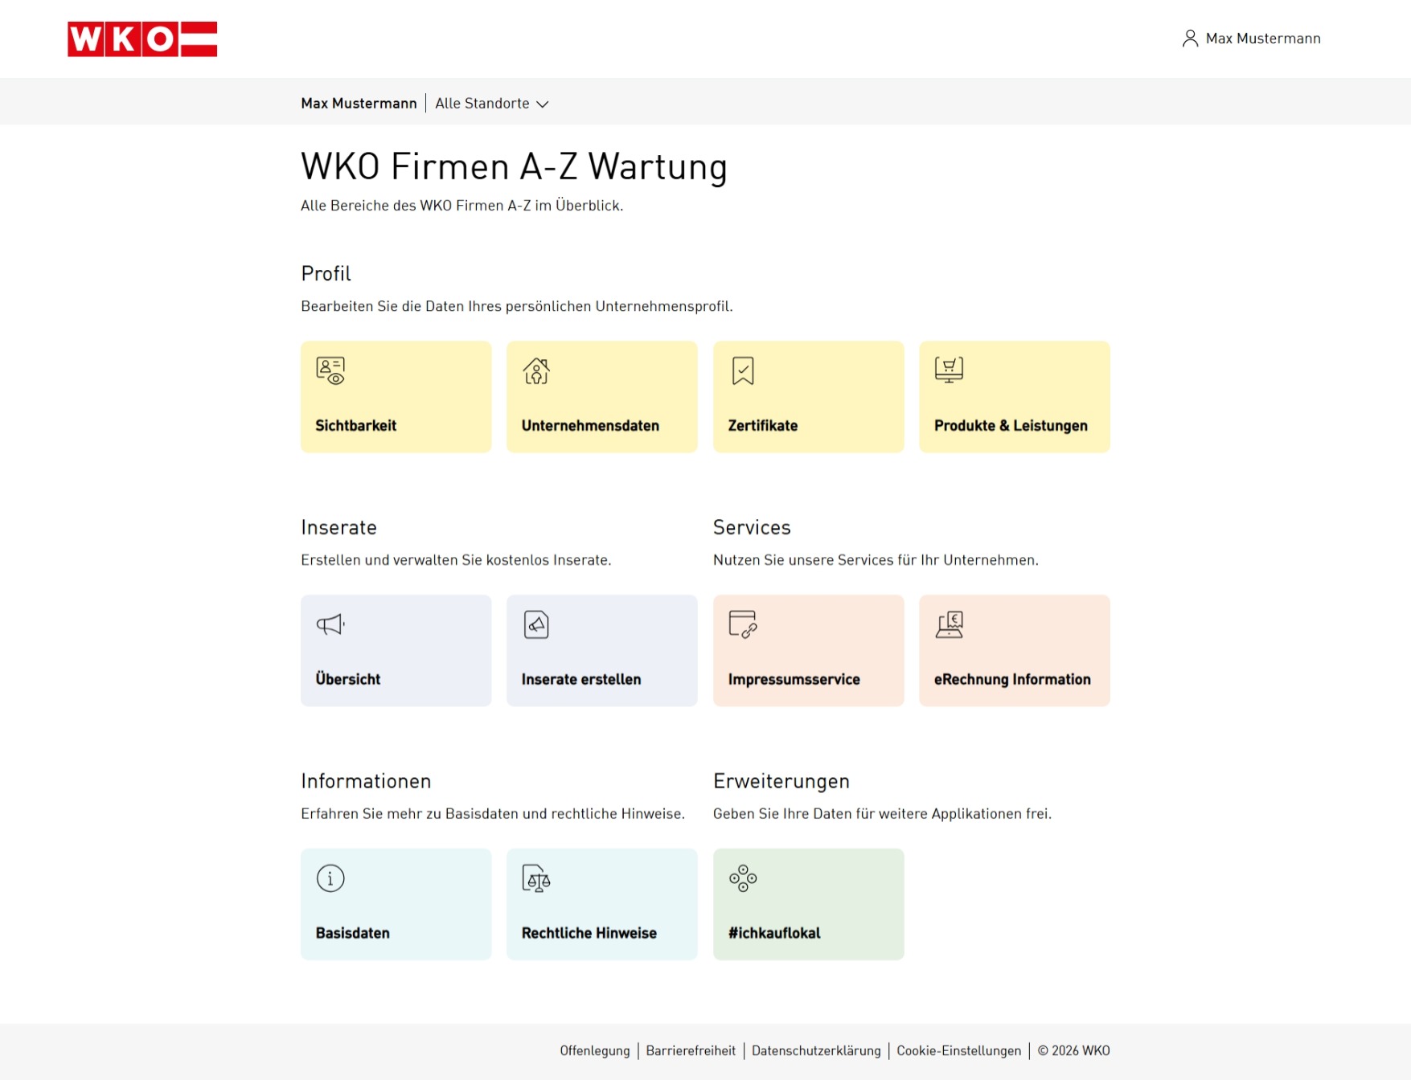Select the Sichtbarkeit ID-card icon
The width and height of the screenshot is (1411, 1080).
pyautogui.click(x=329, y=370)
